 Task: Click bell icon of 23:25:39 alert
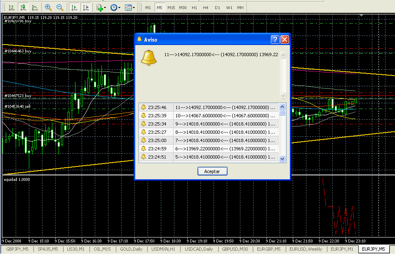[x=143, y=115]
